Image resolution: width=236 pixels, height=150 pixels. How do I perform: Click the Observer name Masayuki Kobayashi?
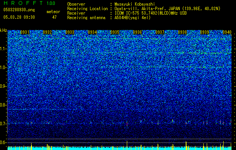pyautogui.click(x=135, y=4)
